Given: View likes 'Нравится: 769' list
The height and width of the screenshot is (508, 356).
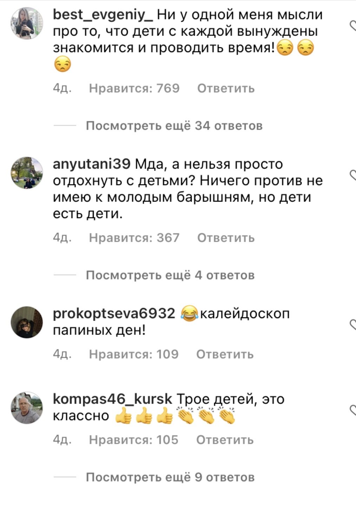Looking at the screenshot, I should click(134, 88).
